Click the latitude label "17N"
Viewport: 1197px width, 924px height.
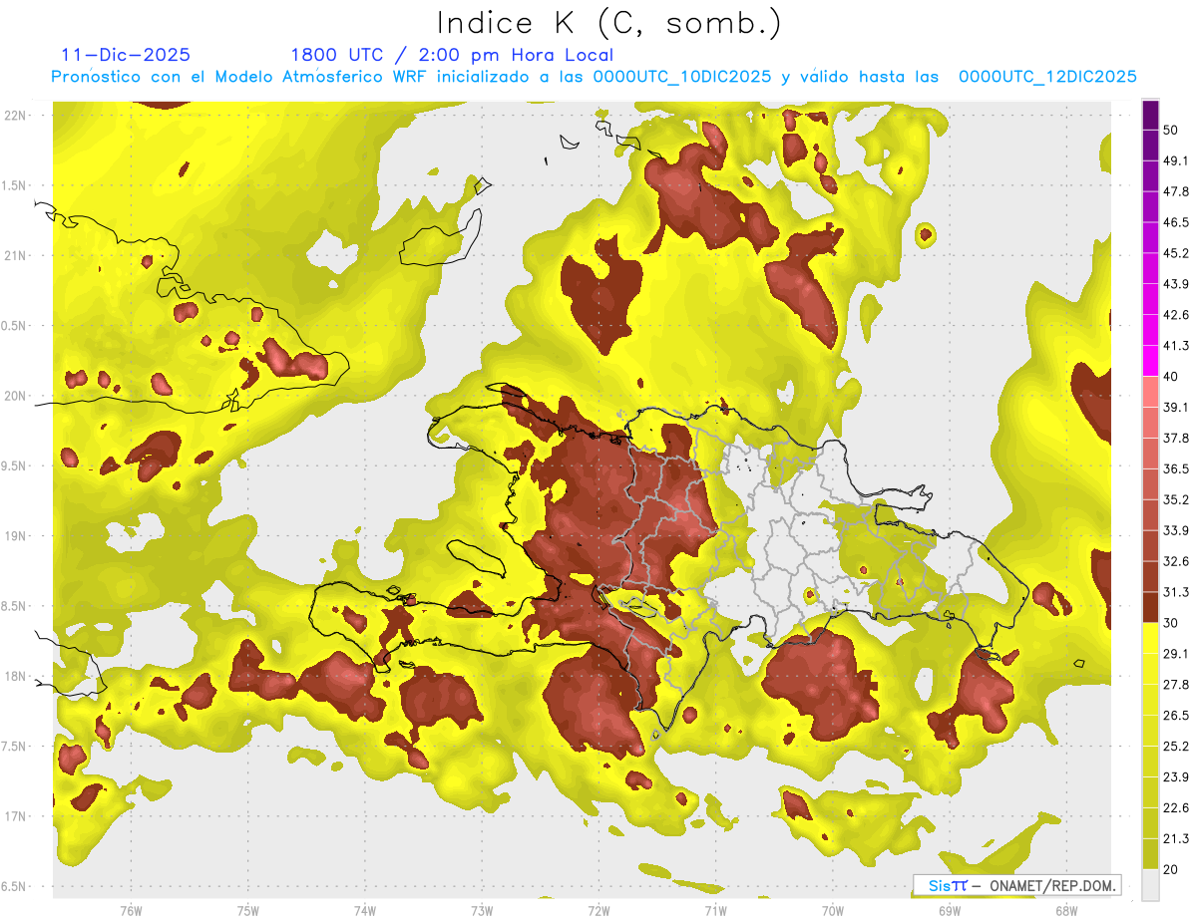click(x=16, y=817)
